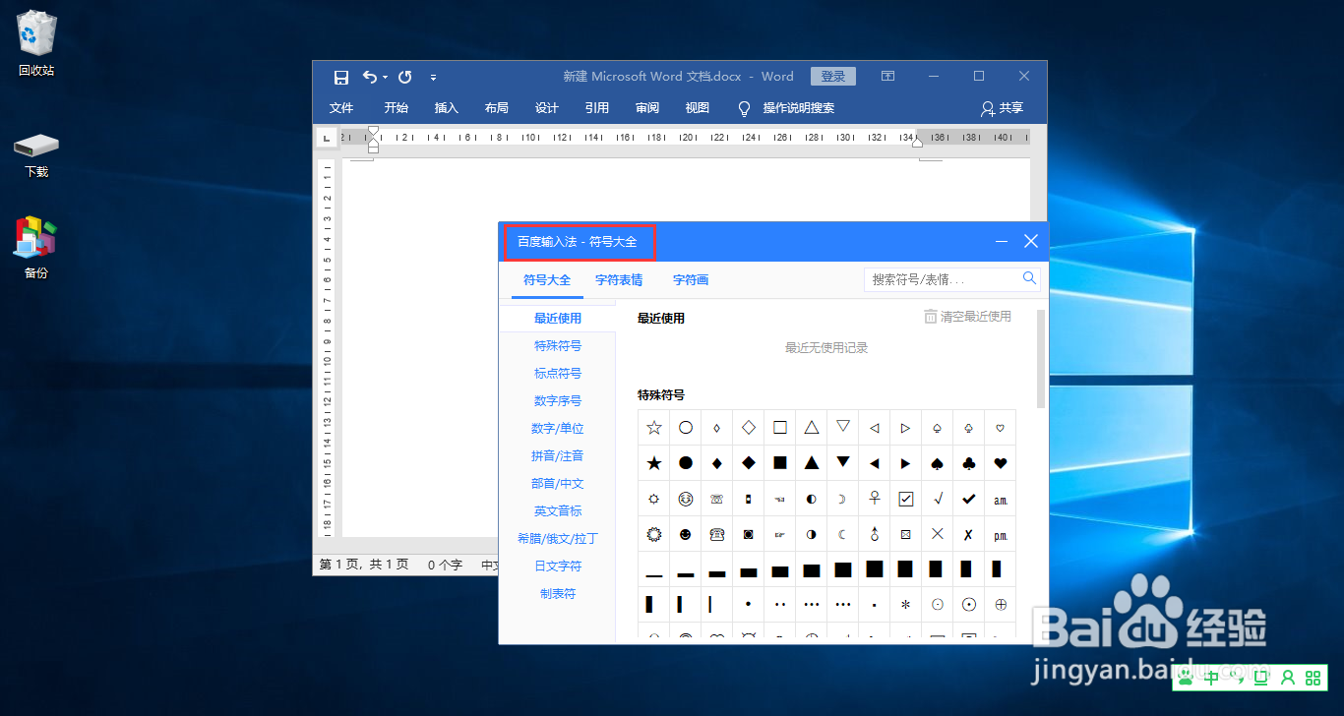The image size is (1344, 716).
Task: Toggle Chinese/English mode on IME bar
Action: [1212, 678]
